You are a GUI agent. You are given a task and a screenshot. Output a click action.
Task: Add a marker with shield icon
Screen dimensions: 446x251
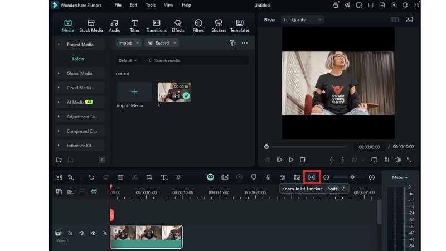pyautogui.click(x=254, y=177)
